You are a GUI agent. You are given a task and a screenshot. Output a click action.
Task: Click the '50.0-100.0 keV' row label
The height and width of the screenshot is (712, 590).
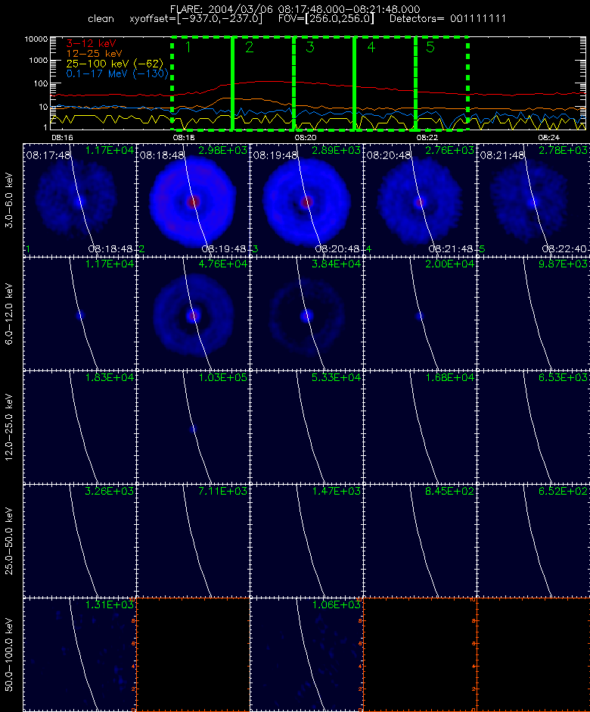9,654
